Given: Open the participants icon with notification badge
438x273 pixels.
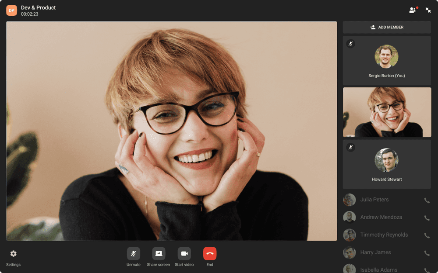Looking at the screenshot, I should pos(412,9).
